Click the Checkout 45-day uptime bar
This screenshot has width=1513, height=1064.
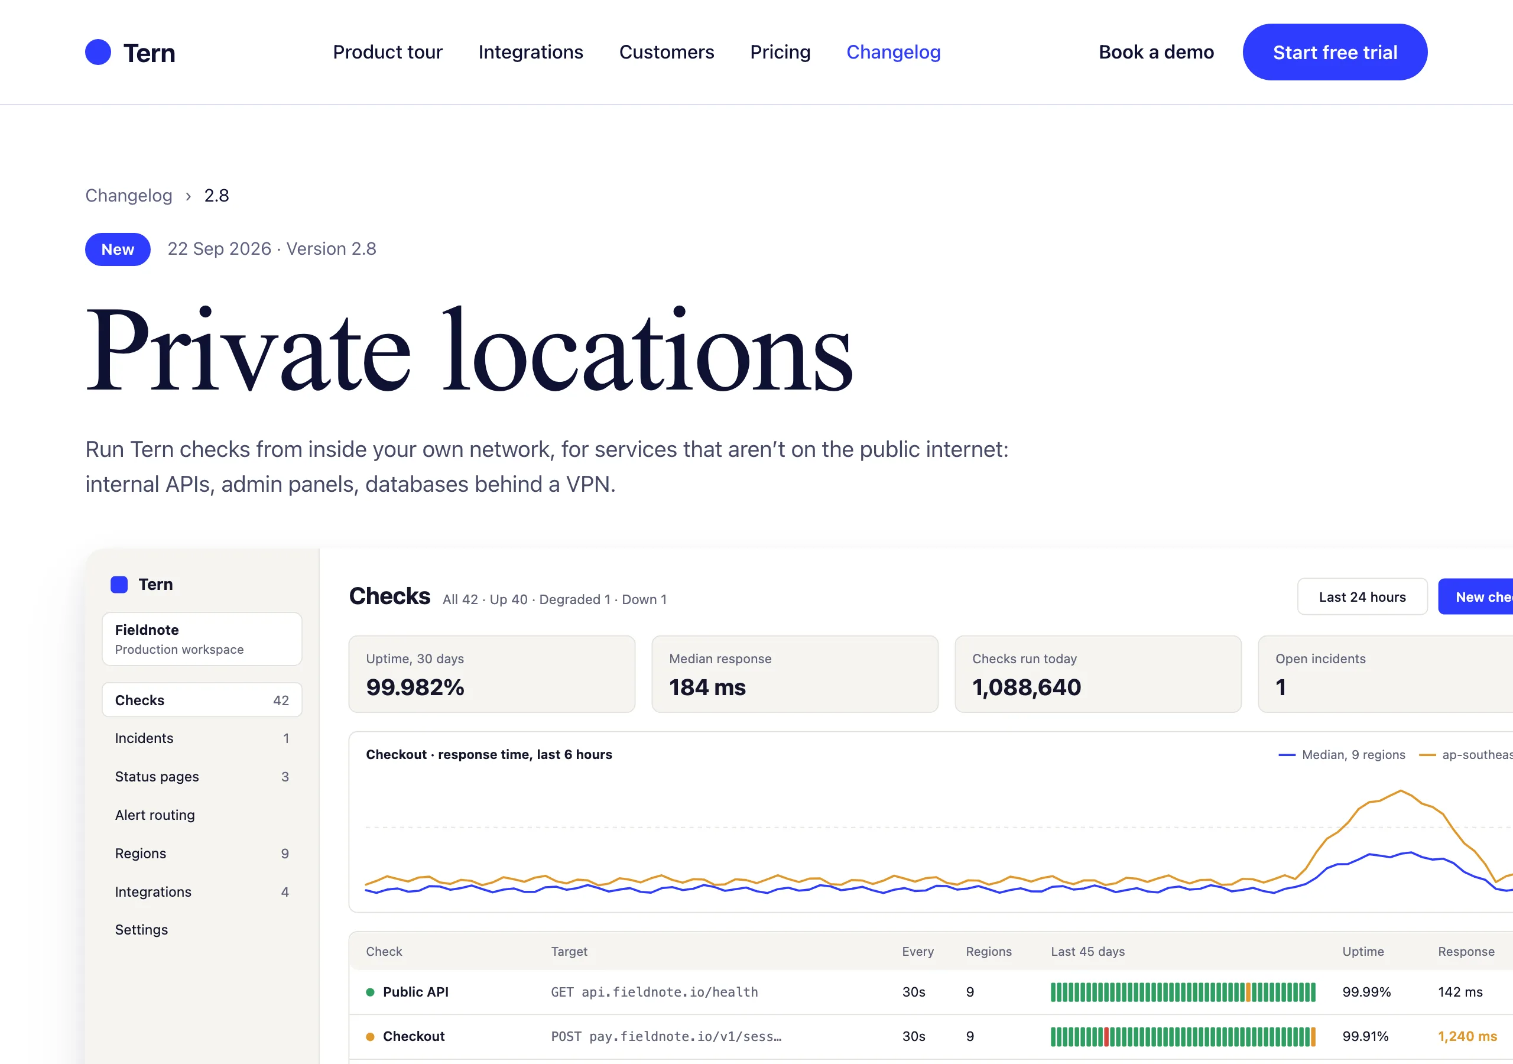pyautogui.click(x=1183, y=1036)
